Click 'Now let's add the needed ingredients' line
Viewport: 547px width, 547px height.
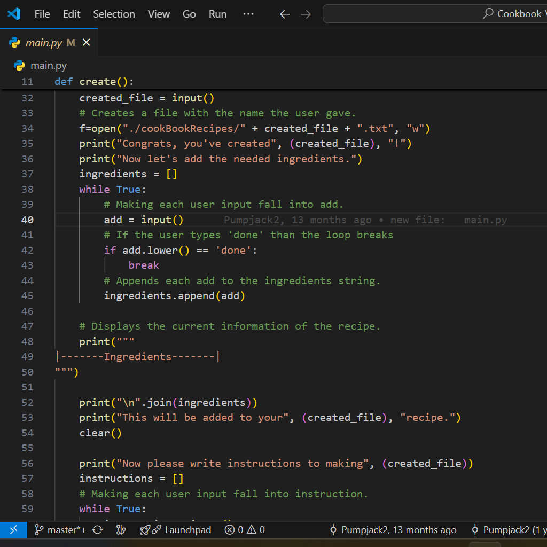[x=221, y=159]
